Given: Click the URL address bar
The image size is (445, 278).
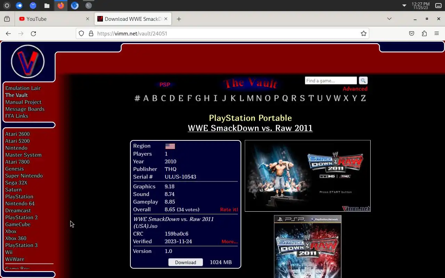Looking at the screenshot, I should pos(222,34).
